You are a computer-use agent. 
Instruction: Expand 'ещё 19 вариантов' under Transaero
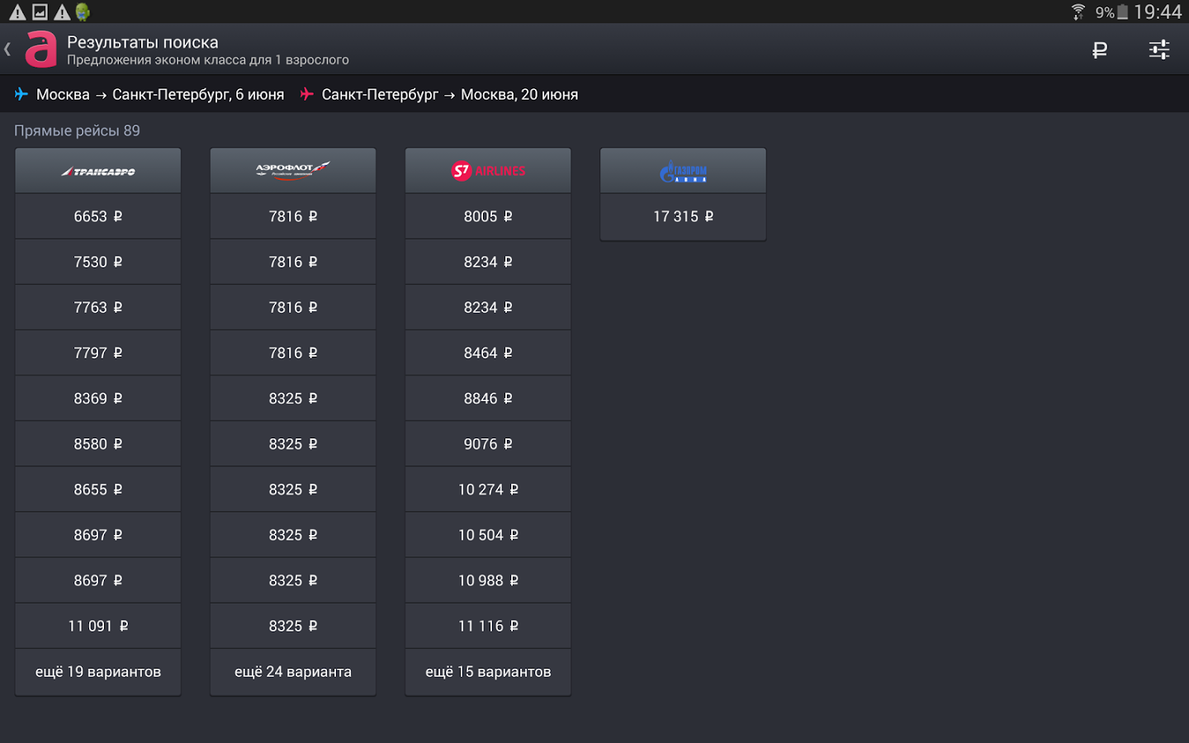pyautogui.click(x=98, y=672)
